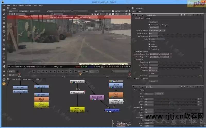Uncheck the Translate checkbox
Image resolution: width=206 pixels, height=128 pixels.
[149, 47]
